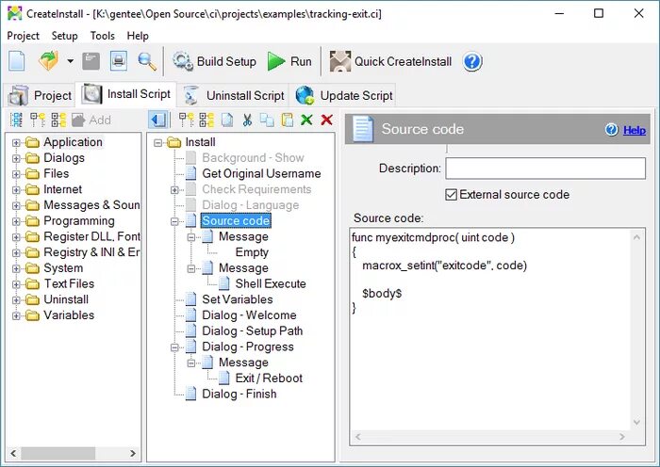Click the Description input field
Screen dimensions: 660x467
point(545,169)
